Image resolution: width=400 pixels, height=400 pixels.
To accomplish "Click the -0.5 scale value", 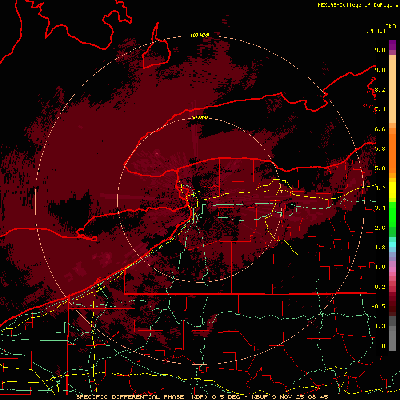I will click(378, 307).
